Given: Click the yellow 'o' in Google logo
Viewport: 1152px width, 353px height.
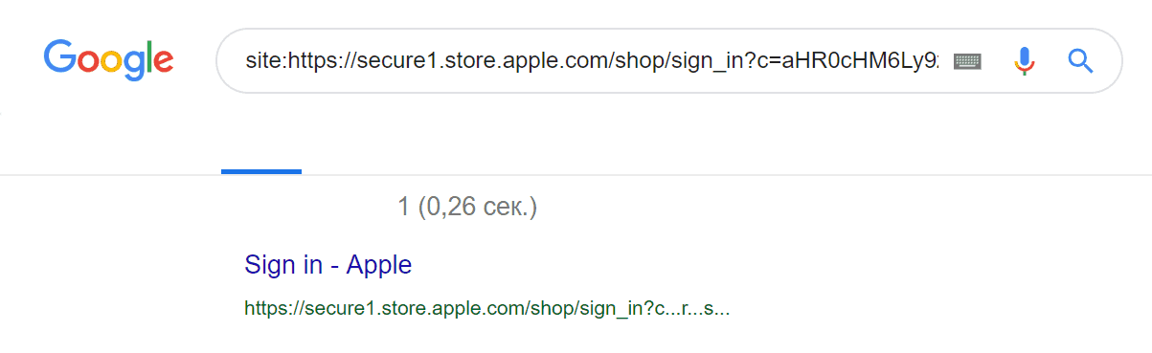Looking at the screenshot, I should pyautogui.click(x=114, y=62).
